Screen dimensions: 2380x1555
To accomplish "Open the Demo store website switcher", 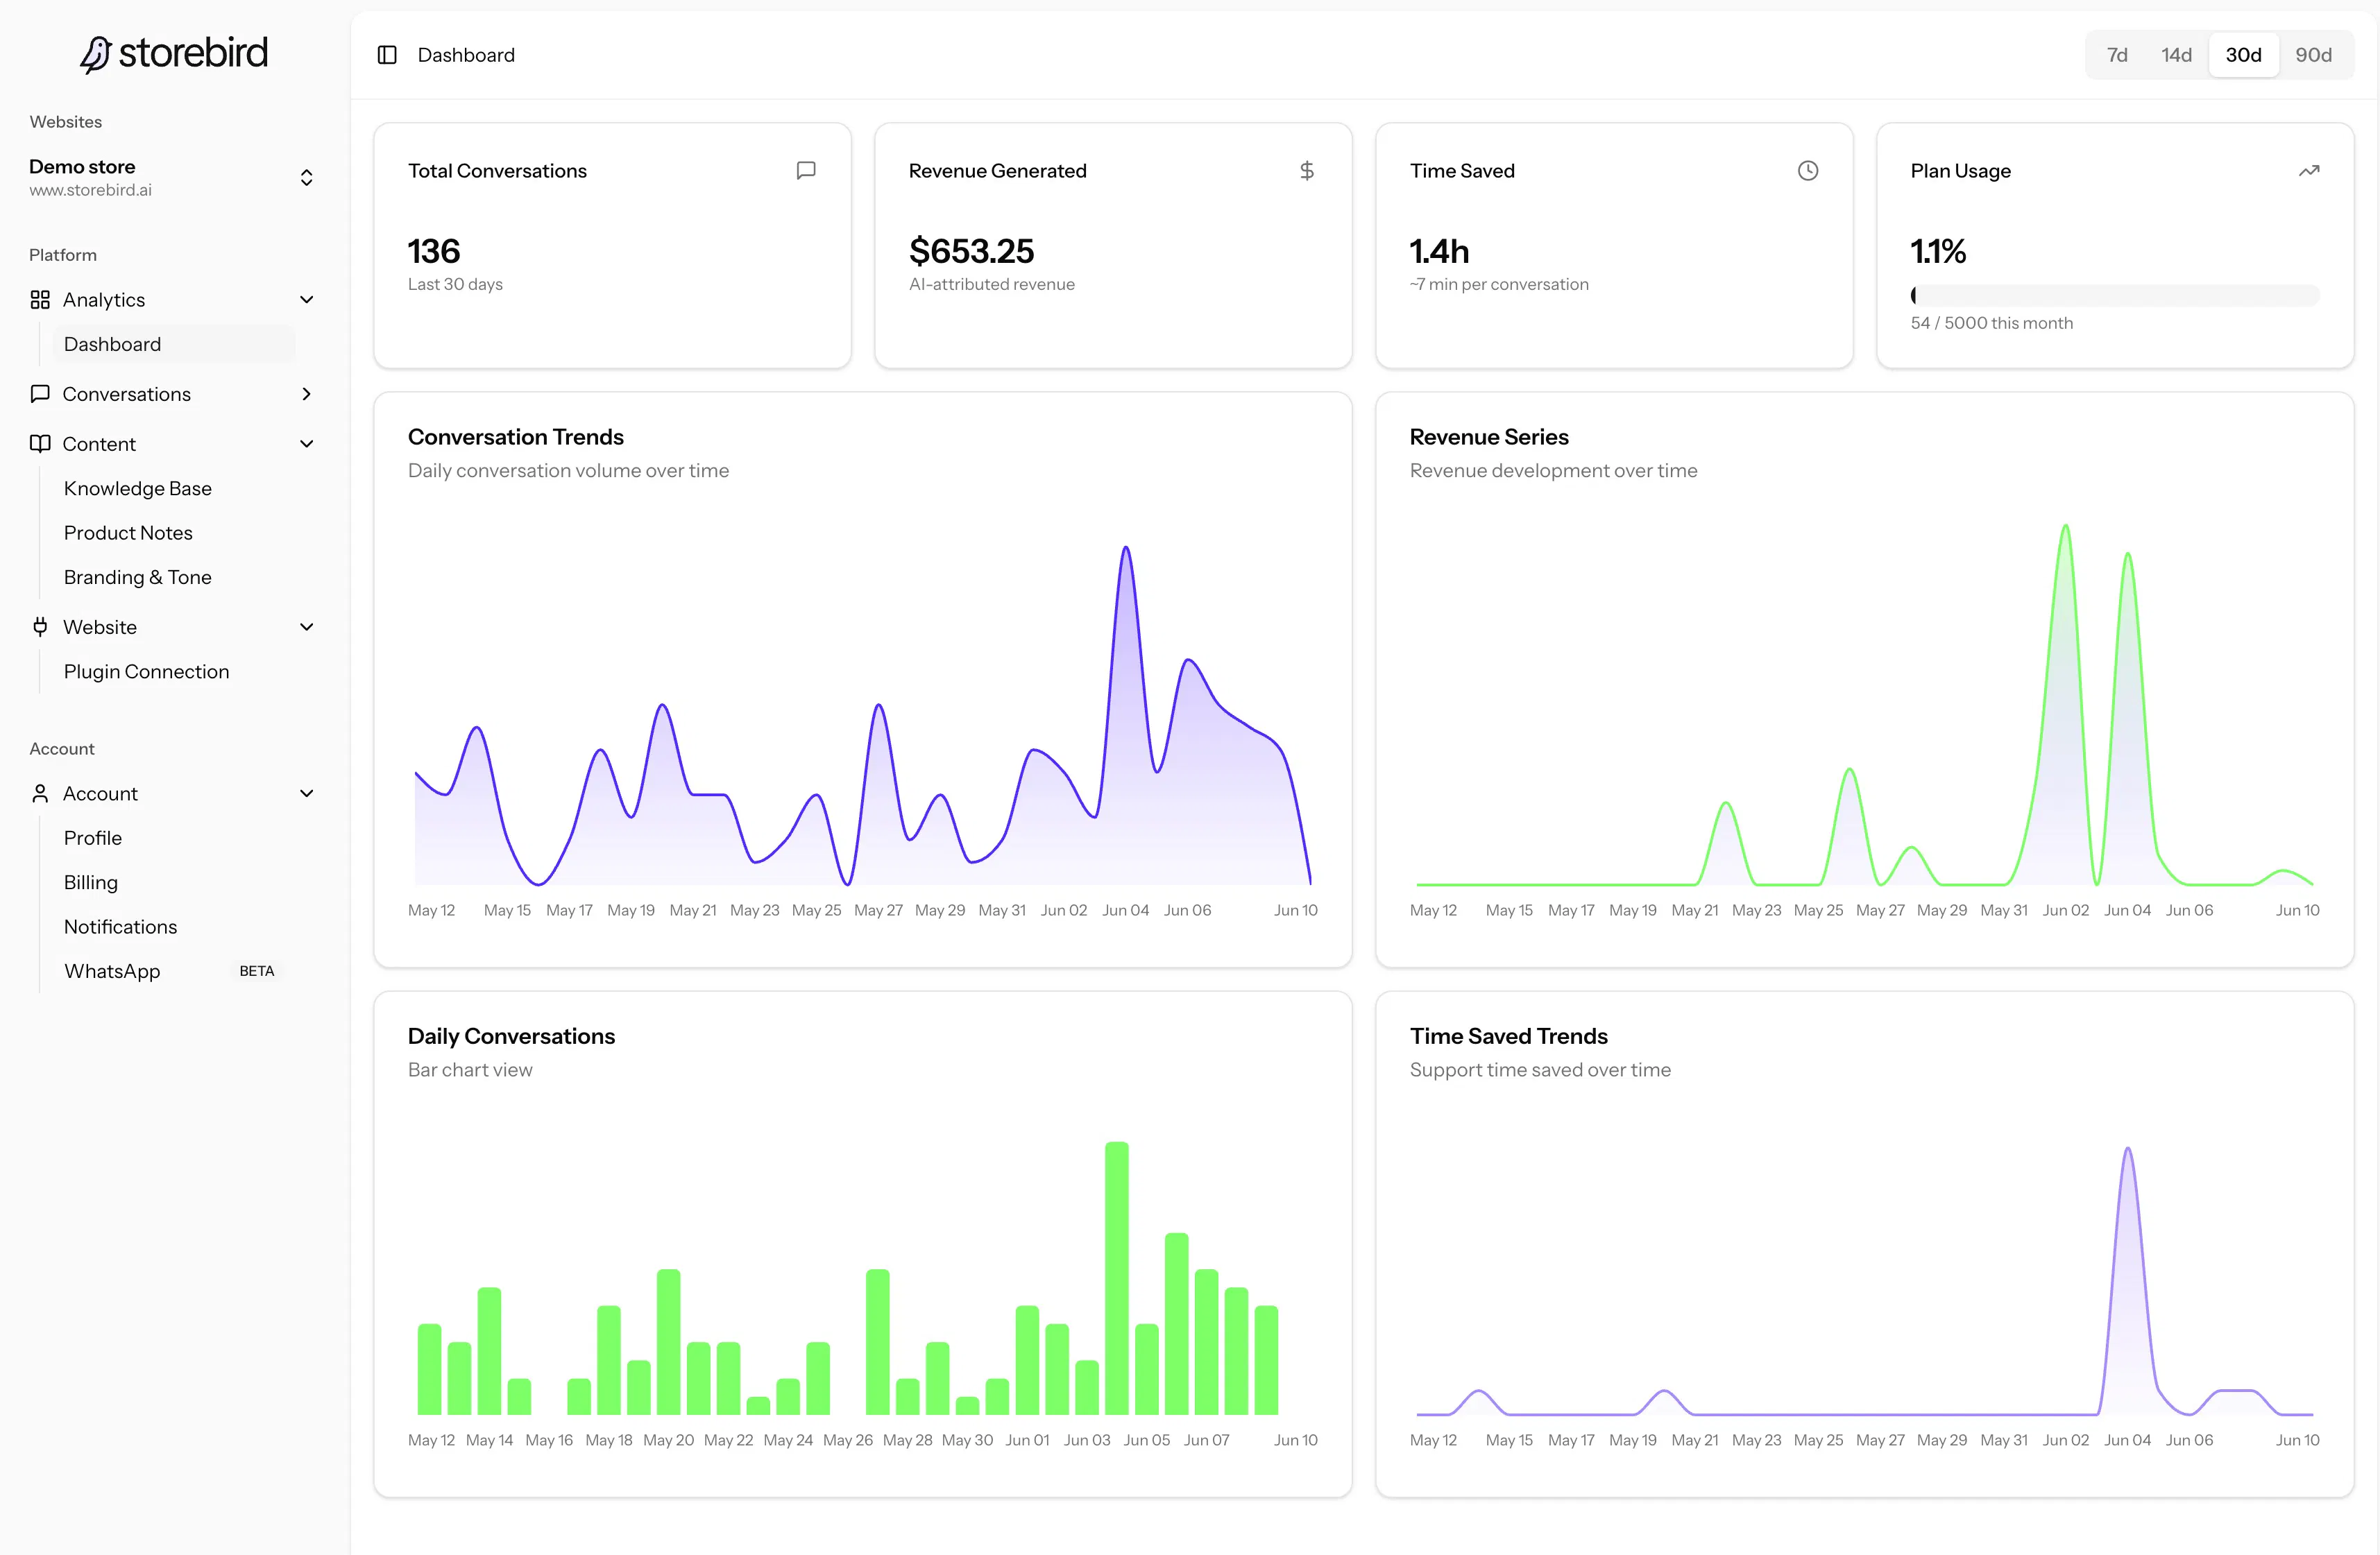I will [172, 177].
